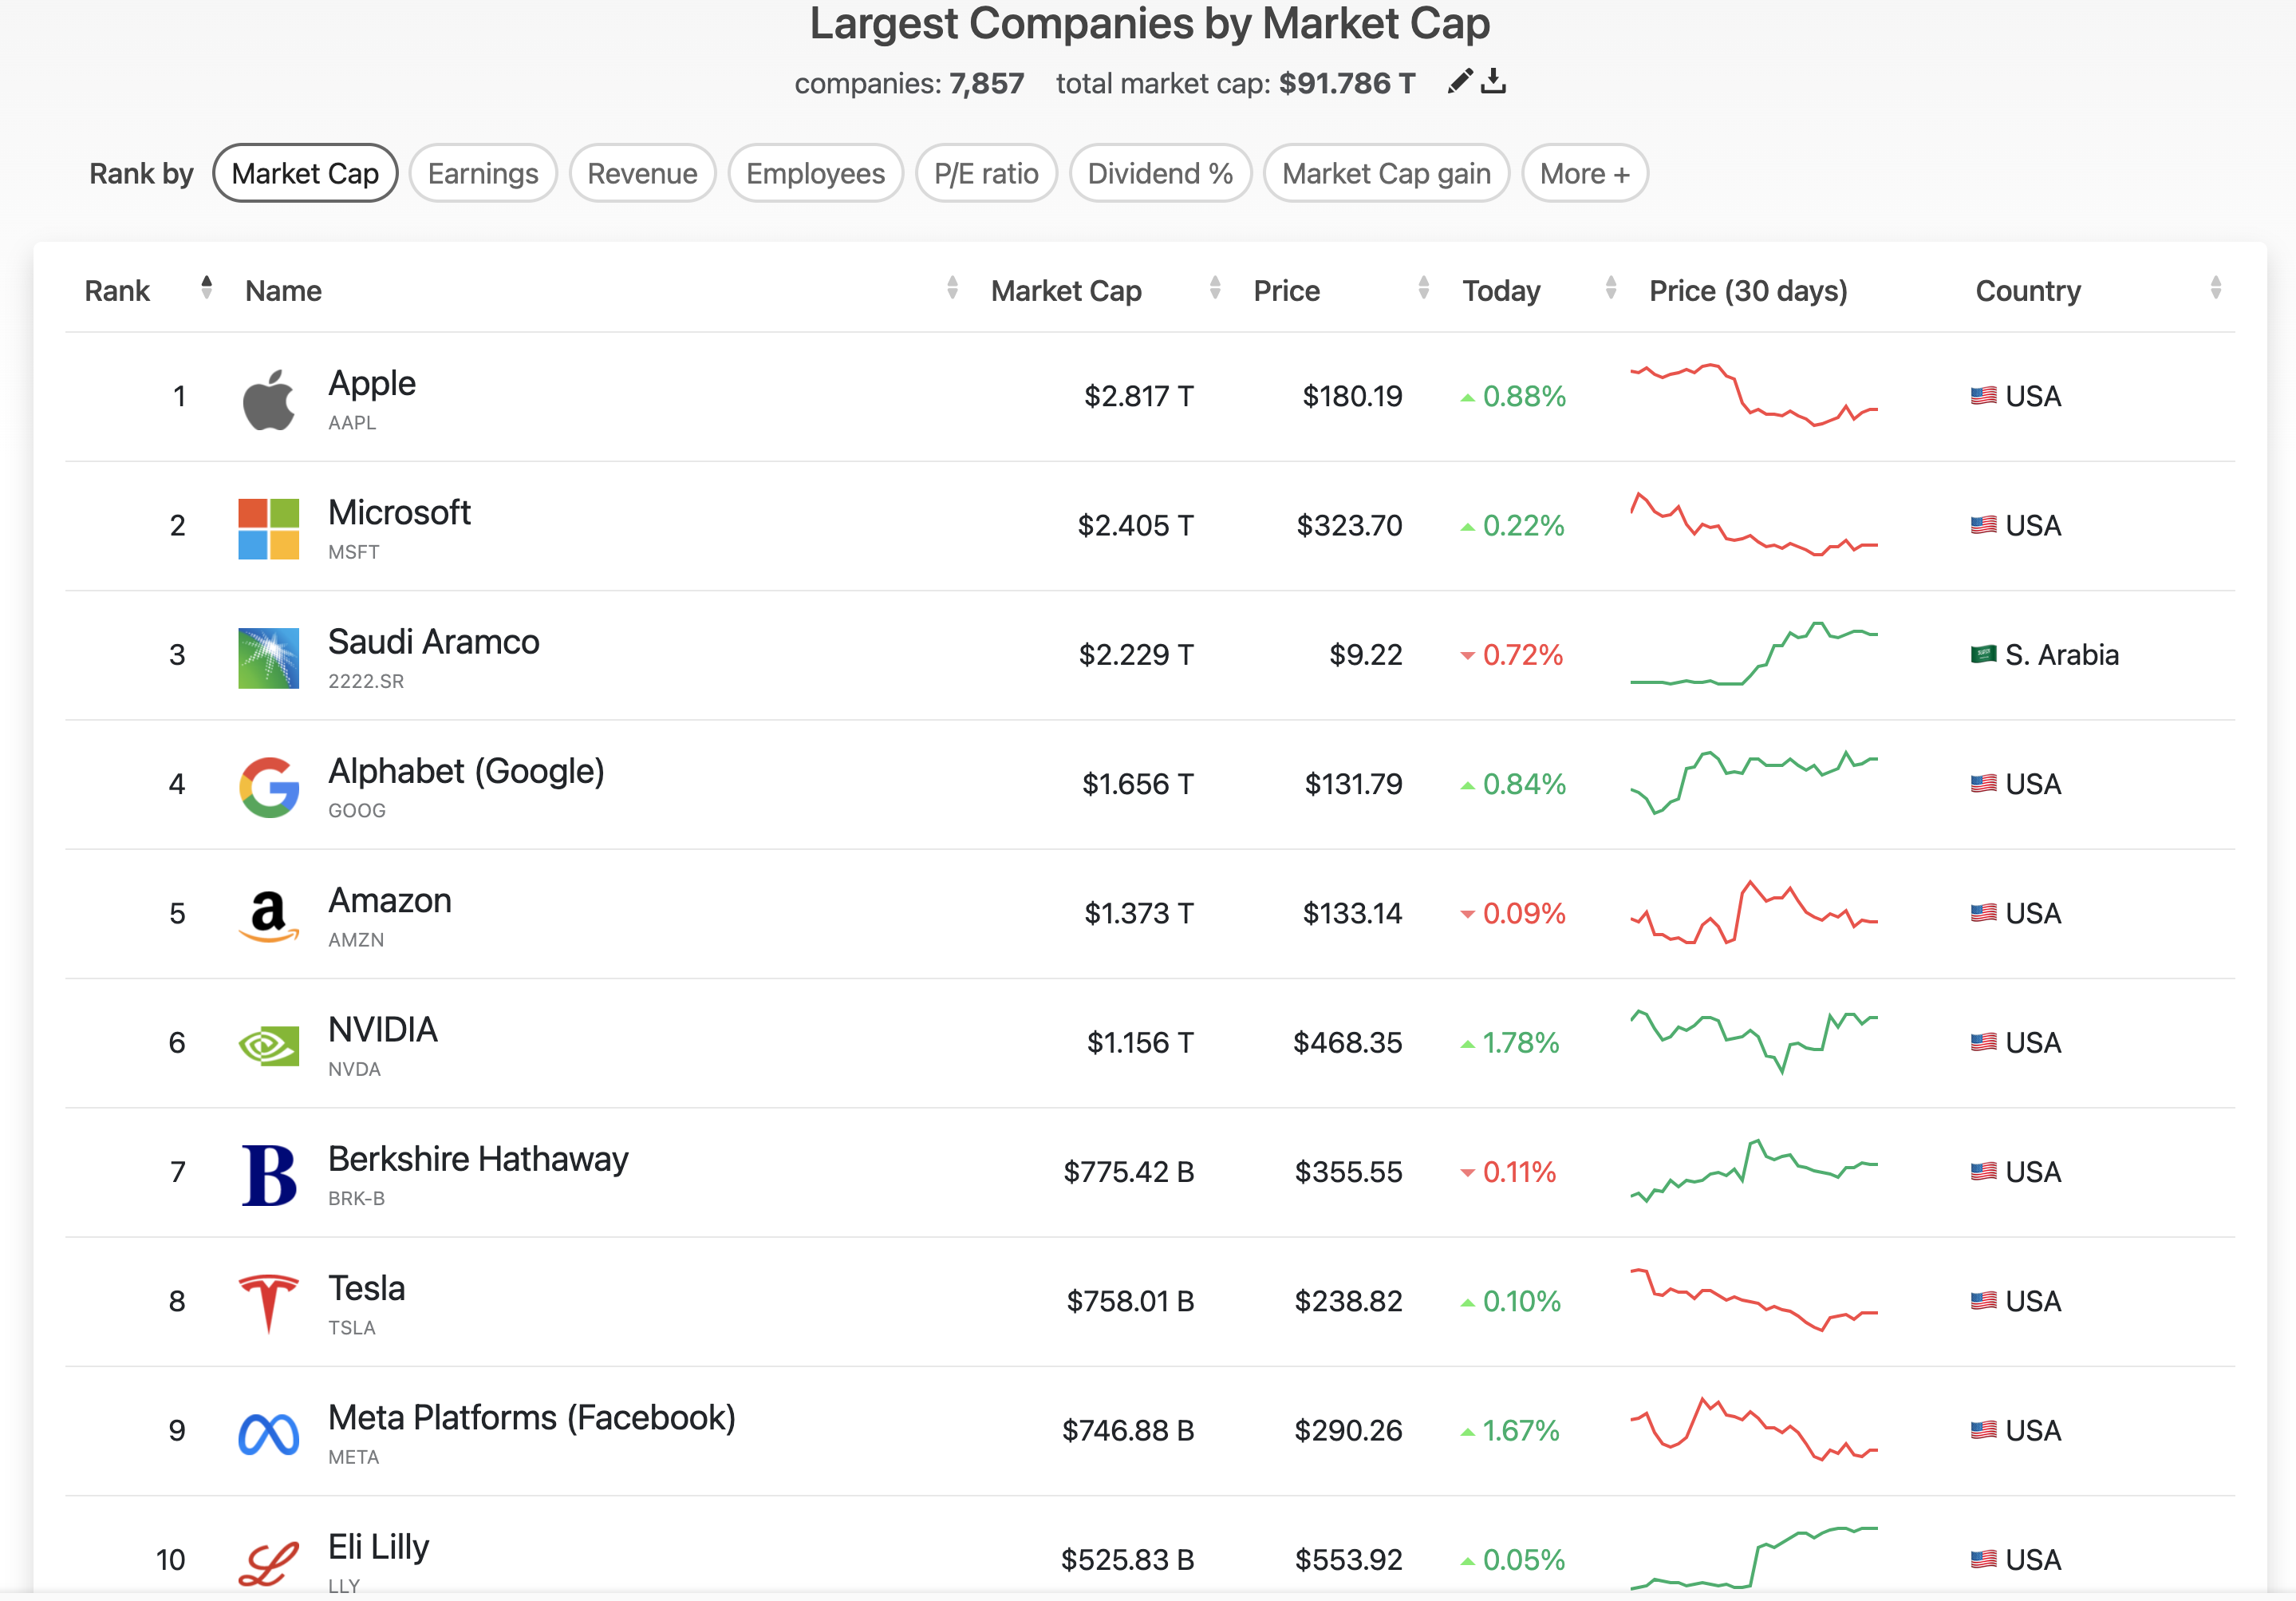Click the download icon next to total market cap
Screen dimensions: 2296x1601
(1493, 81)
